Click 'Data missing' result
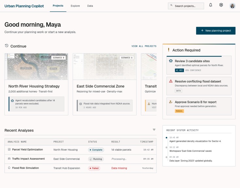The image size is (240, 188). click(x=119, y=168)
